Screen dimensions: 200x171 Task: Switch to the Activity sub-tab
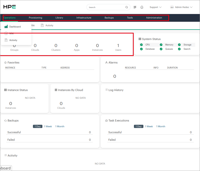coord(47,25)
